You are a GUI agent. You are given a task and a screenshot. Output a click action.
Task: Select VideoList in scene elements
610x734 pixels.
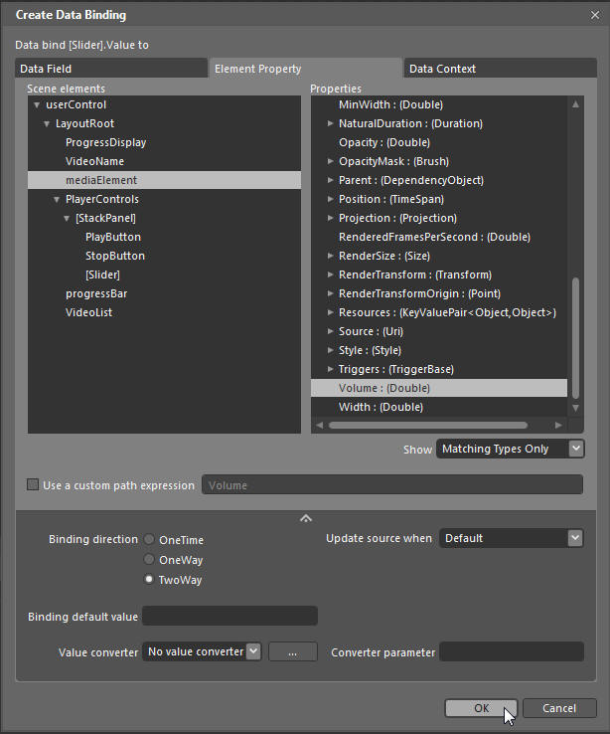(88, 312)
